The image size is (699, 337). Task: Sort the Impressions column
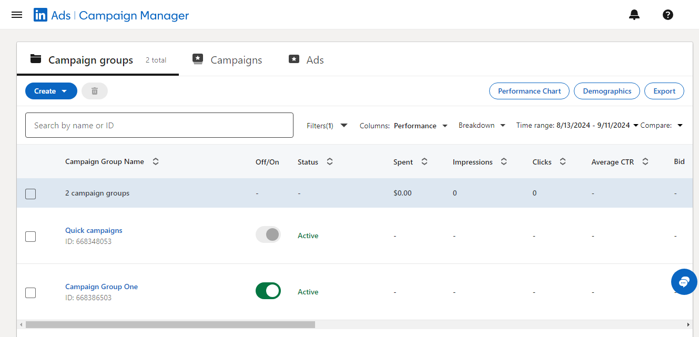[x=503, y=162]
